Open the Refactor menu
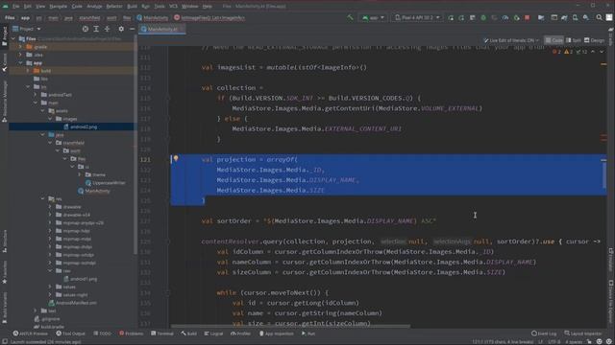 tap(114, 7)
